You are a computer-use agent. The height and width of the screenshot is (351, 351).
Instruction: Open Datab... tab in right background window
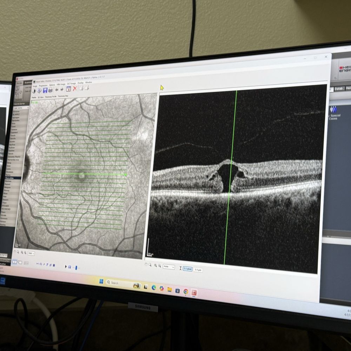[x=339, y=89]
